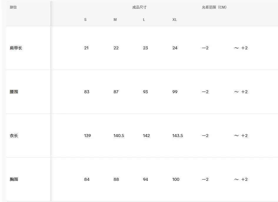Select the L size column header
Image resolution: width=278 pixels, height=202 pixels.
coord(144,20)
